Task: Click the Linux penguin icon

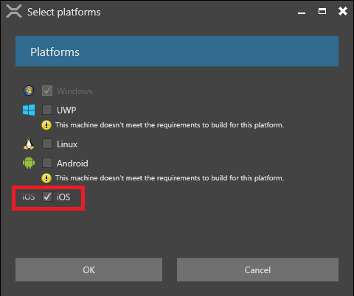Action: [29, 144]
